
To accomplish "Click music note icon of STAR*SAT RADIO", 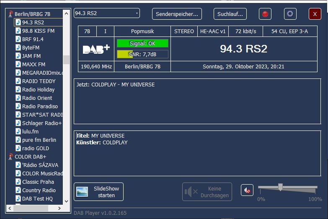I will [x=18, y=115].
